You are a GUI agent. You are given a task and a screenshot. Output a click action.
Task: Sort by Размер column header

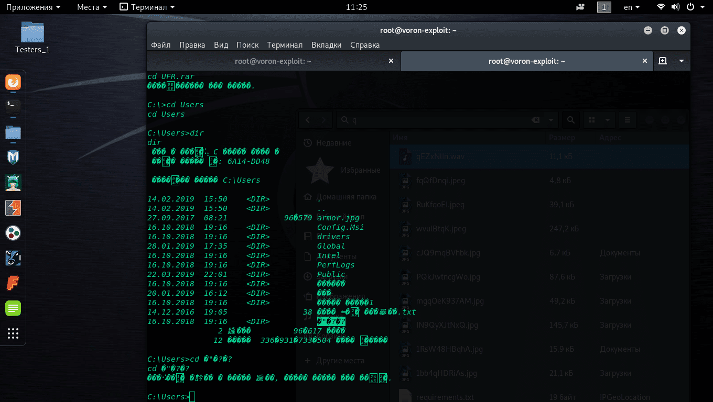pos(563,138)
